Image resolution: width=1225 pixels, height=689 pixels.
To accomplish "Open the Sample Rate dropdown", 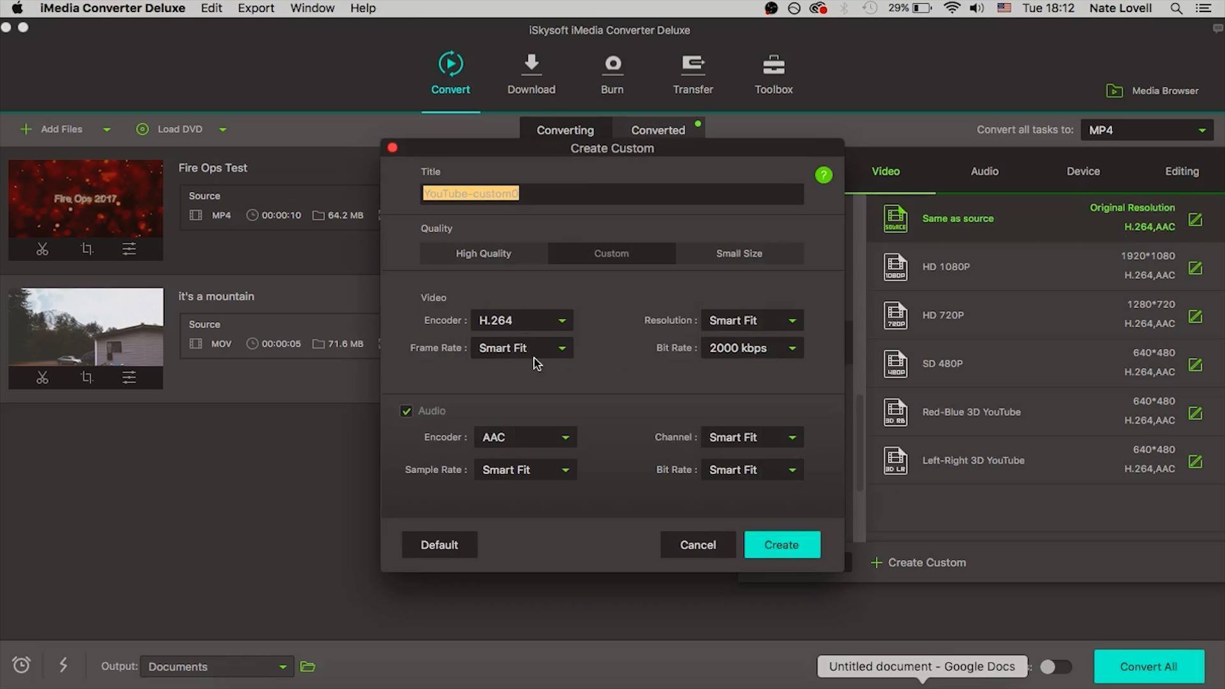I will coord(526,470).
